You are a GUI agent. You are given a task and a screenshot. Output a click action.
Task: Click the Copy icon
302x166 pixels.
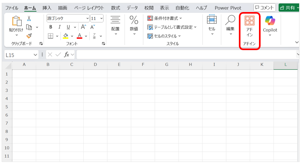pos(29,27)
